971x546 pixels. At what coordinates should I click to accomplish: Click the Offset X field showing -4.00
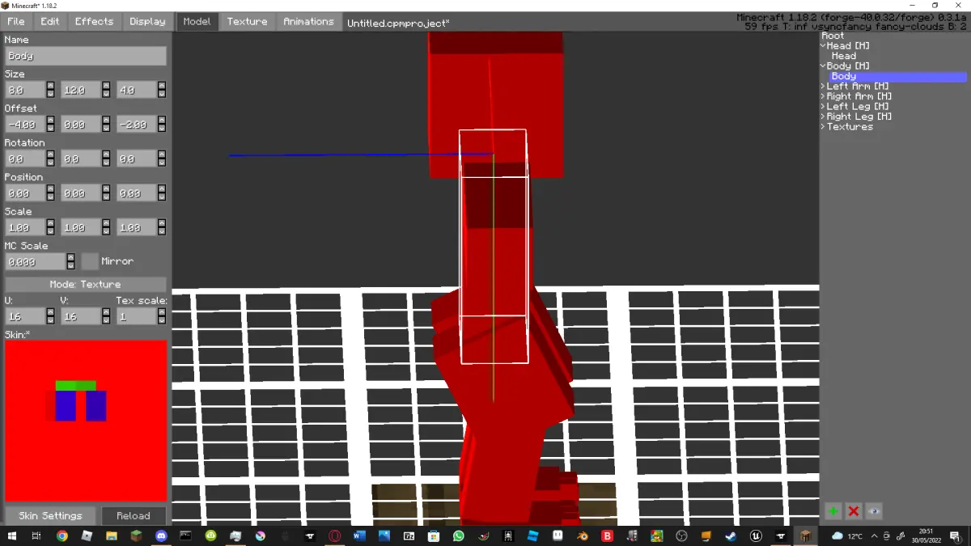click(25, 125)
